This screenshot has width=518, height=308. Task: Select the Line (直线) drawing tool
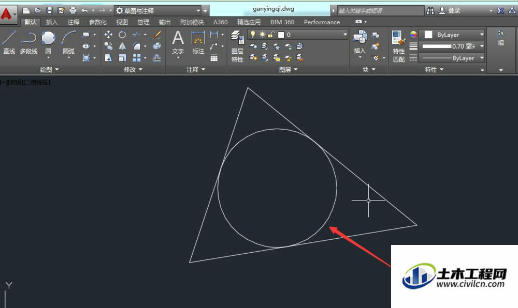tap(9, 42)
